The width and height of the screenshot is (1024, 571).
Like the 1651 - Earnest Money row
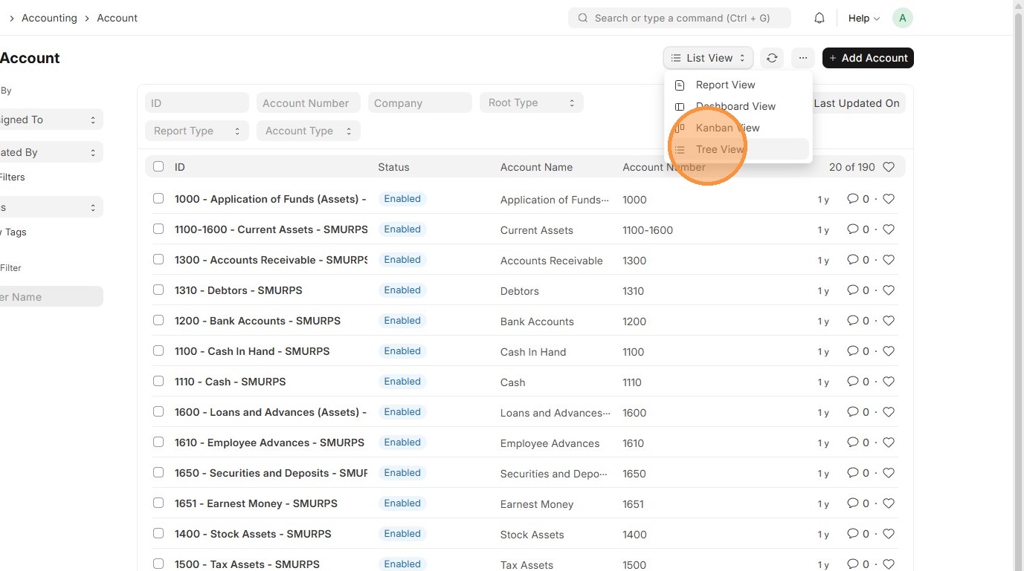point(889,503)
